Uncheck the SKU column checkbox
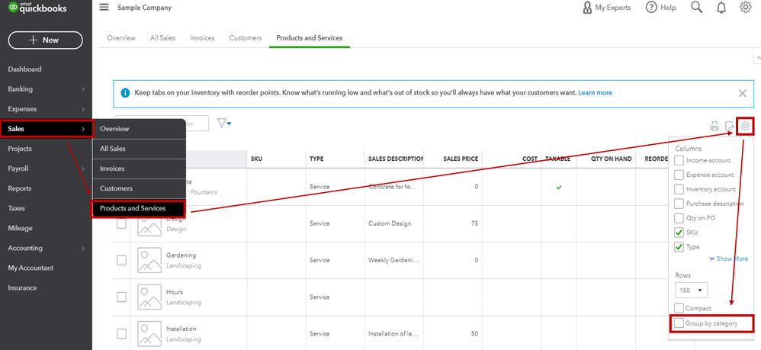761x350 pixels. pos(679,232)
